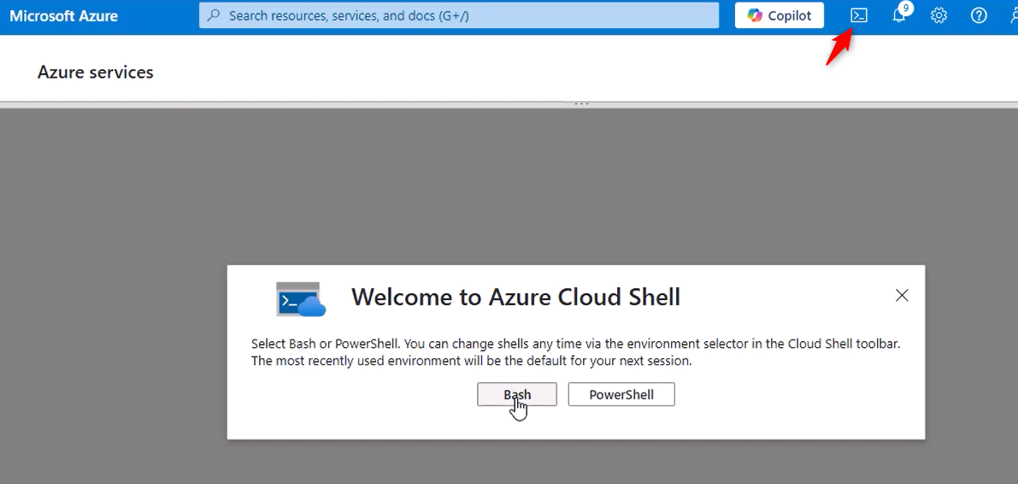The height and width of the screenshot is (484, 1018).
Task: Click the notification count badge showing 9
Action: click(x=906, y=9)
